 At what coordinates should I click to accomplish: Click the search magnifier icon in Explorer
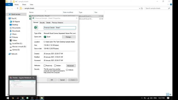169,8
